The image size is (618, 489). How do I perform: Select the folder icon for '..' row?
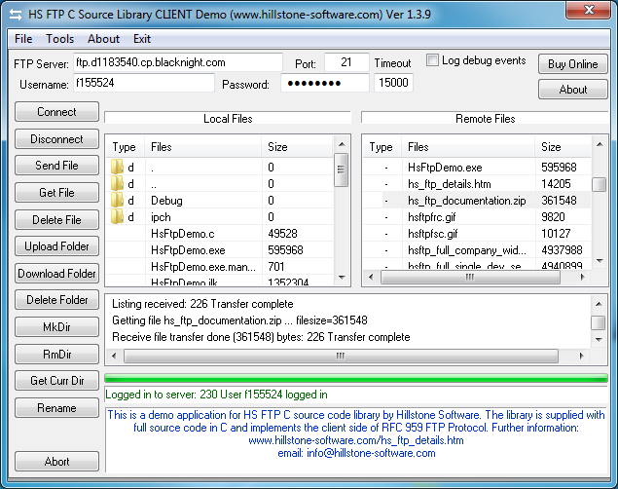tap(117, 184)
